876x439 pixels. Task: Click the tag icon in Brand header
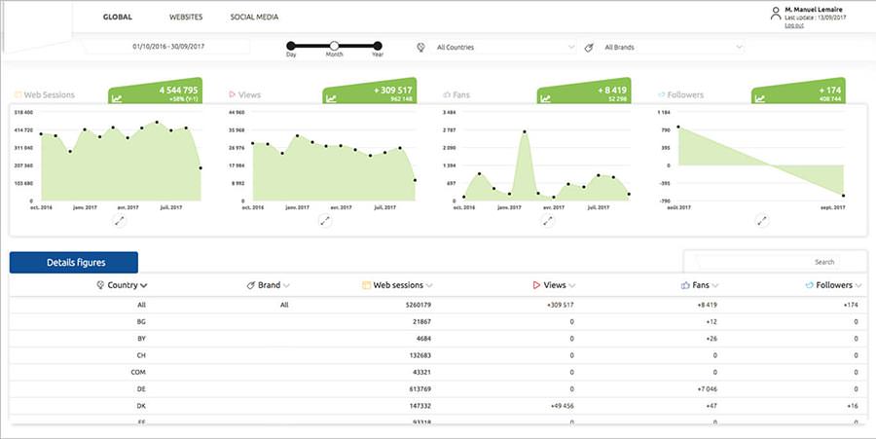[x=251, y=285]
